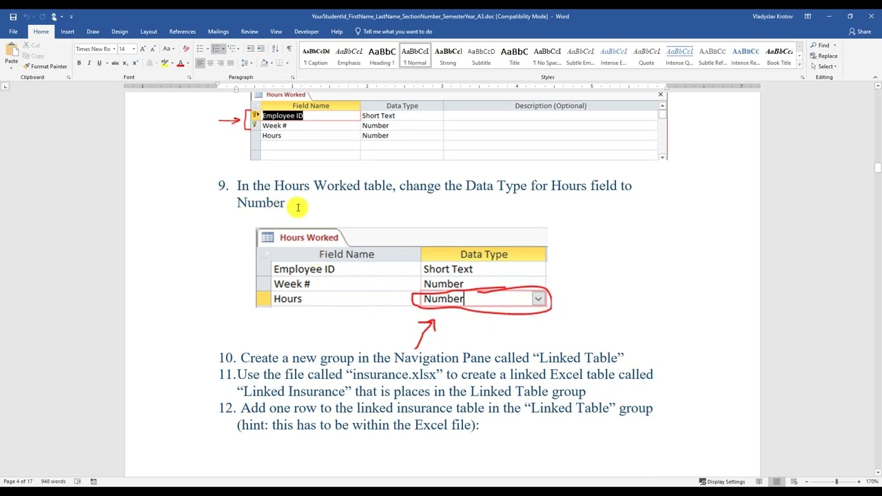The image size is (882, 496).
Task: Expand the Styles gallery
Action: click(799, 65)
